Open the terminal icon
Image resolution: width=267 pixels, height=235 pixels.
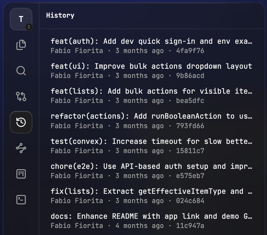pyautogui.click(x=21, y=200)
